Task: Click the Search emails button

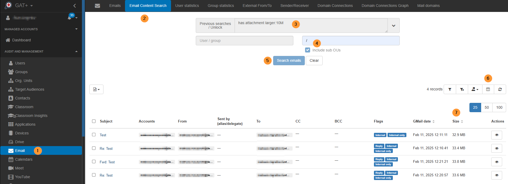Action: (289, 60)
